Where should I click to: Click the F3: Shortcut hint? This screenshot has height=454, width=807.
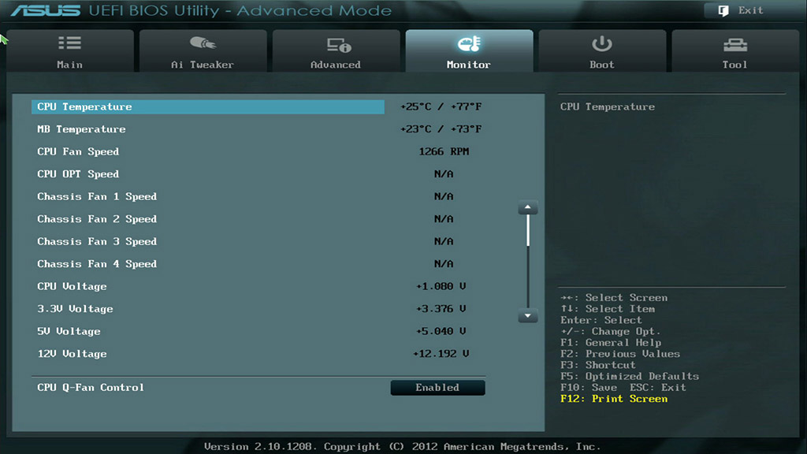tap(598, 365)
